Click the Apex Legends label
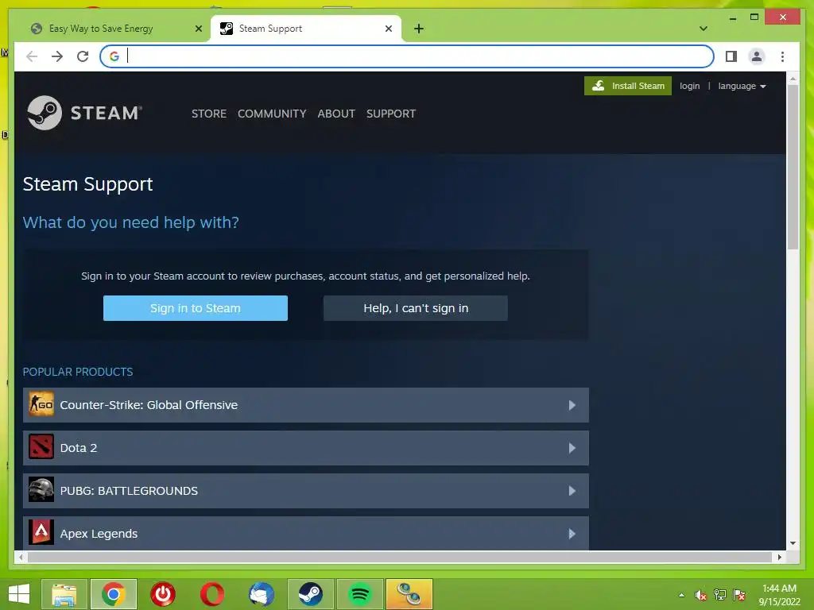 click(x=99, y=534)
